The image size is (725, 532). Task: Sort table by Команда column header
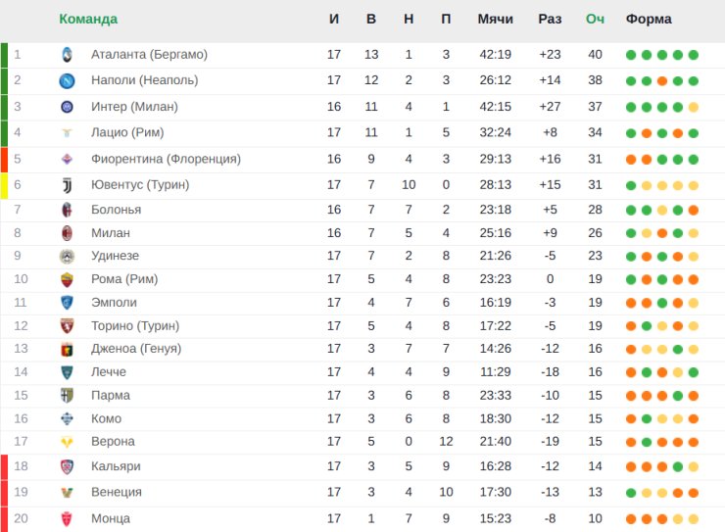(x=88, y=19)
